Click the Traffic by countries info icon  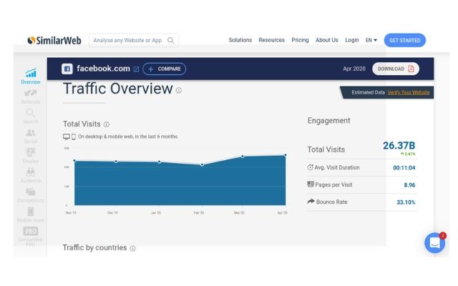tap(132, 248)
